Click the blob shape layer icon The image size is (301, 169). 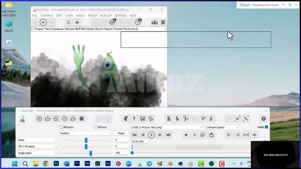(125, 119)
